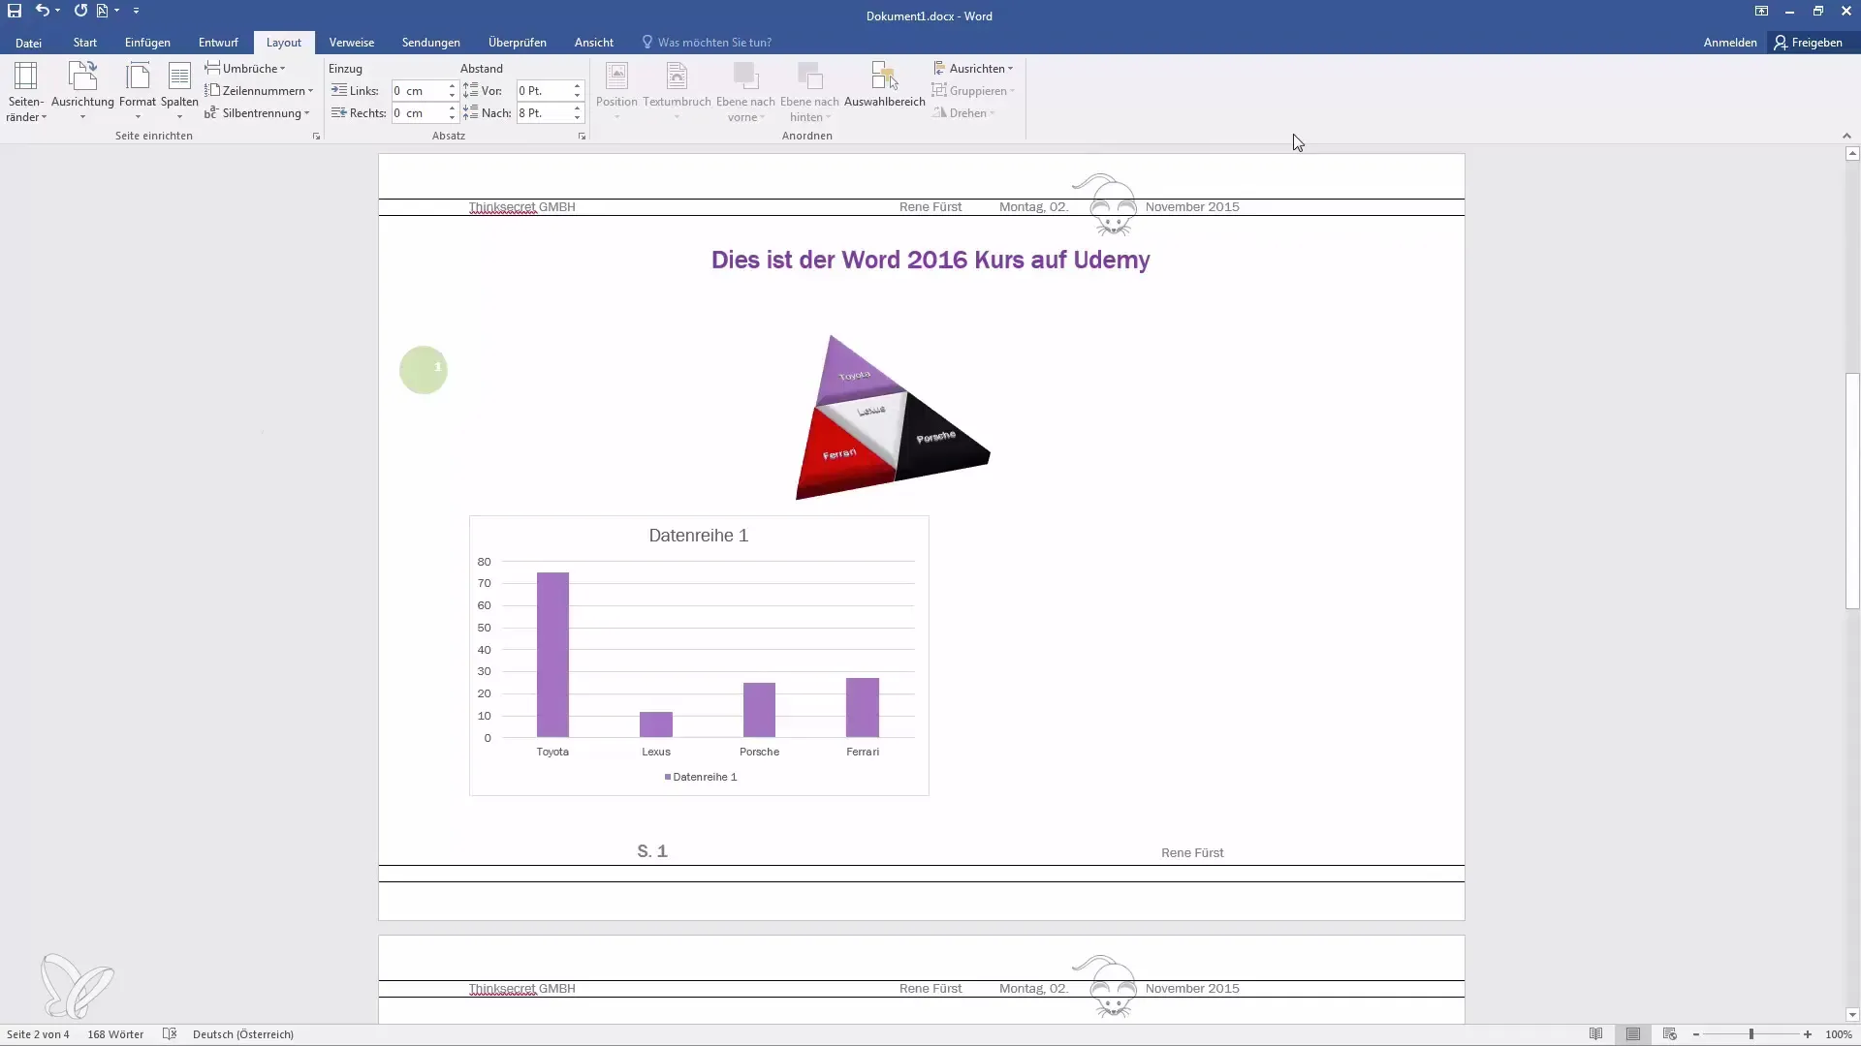Image resolution: width=1861 pixels, height=1046 pixels.
Task: Open the Ausrichtung orientation menu
Action: (82, 92)
